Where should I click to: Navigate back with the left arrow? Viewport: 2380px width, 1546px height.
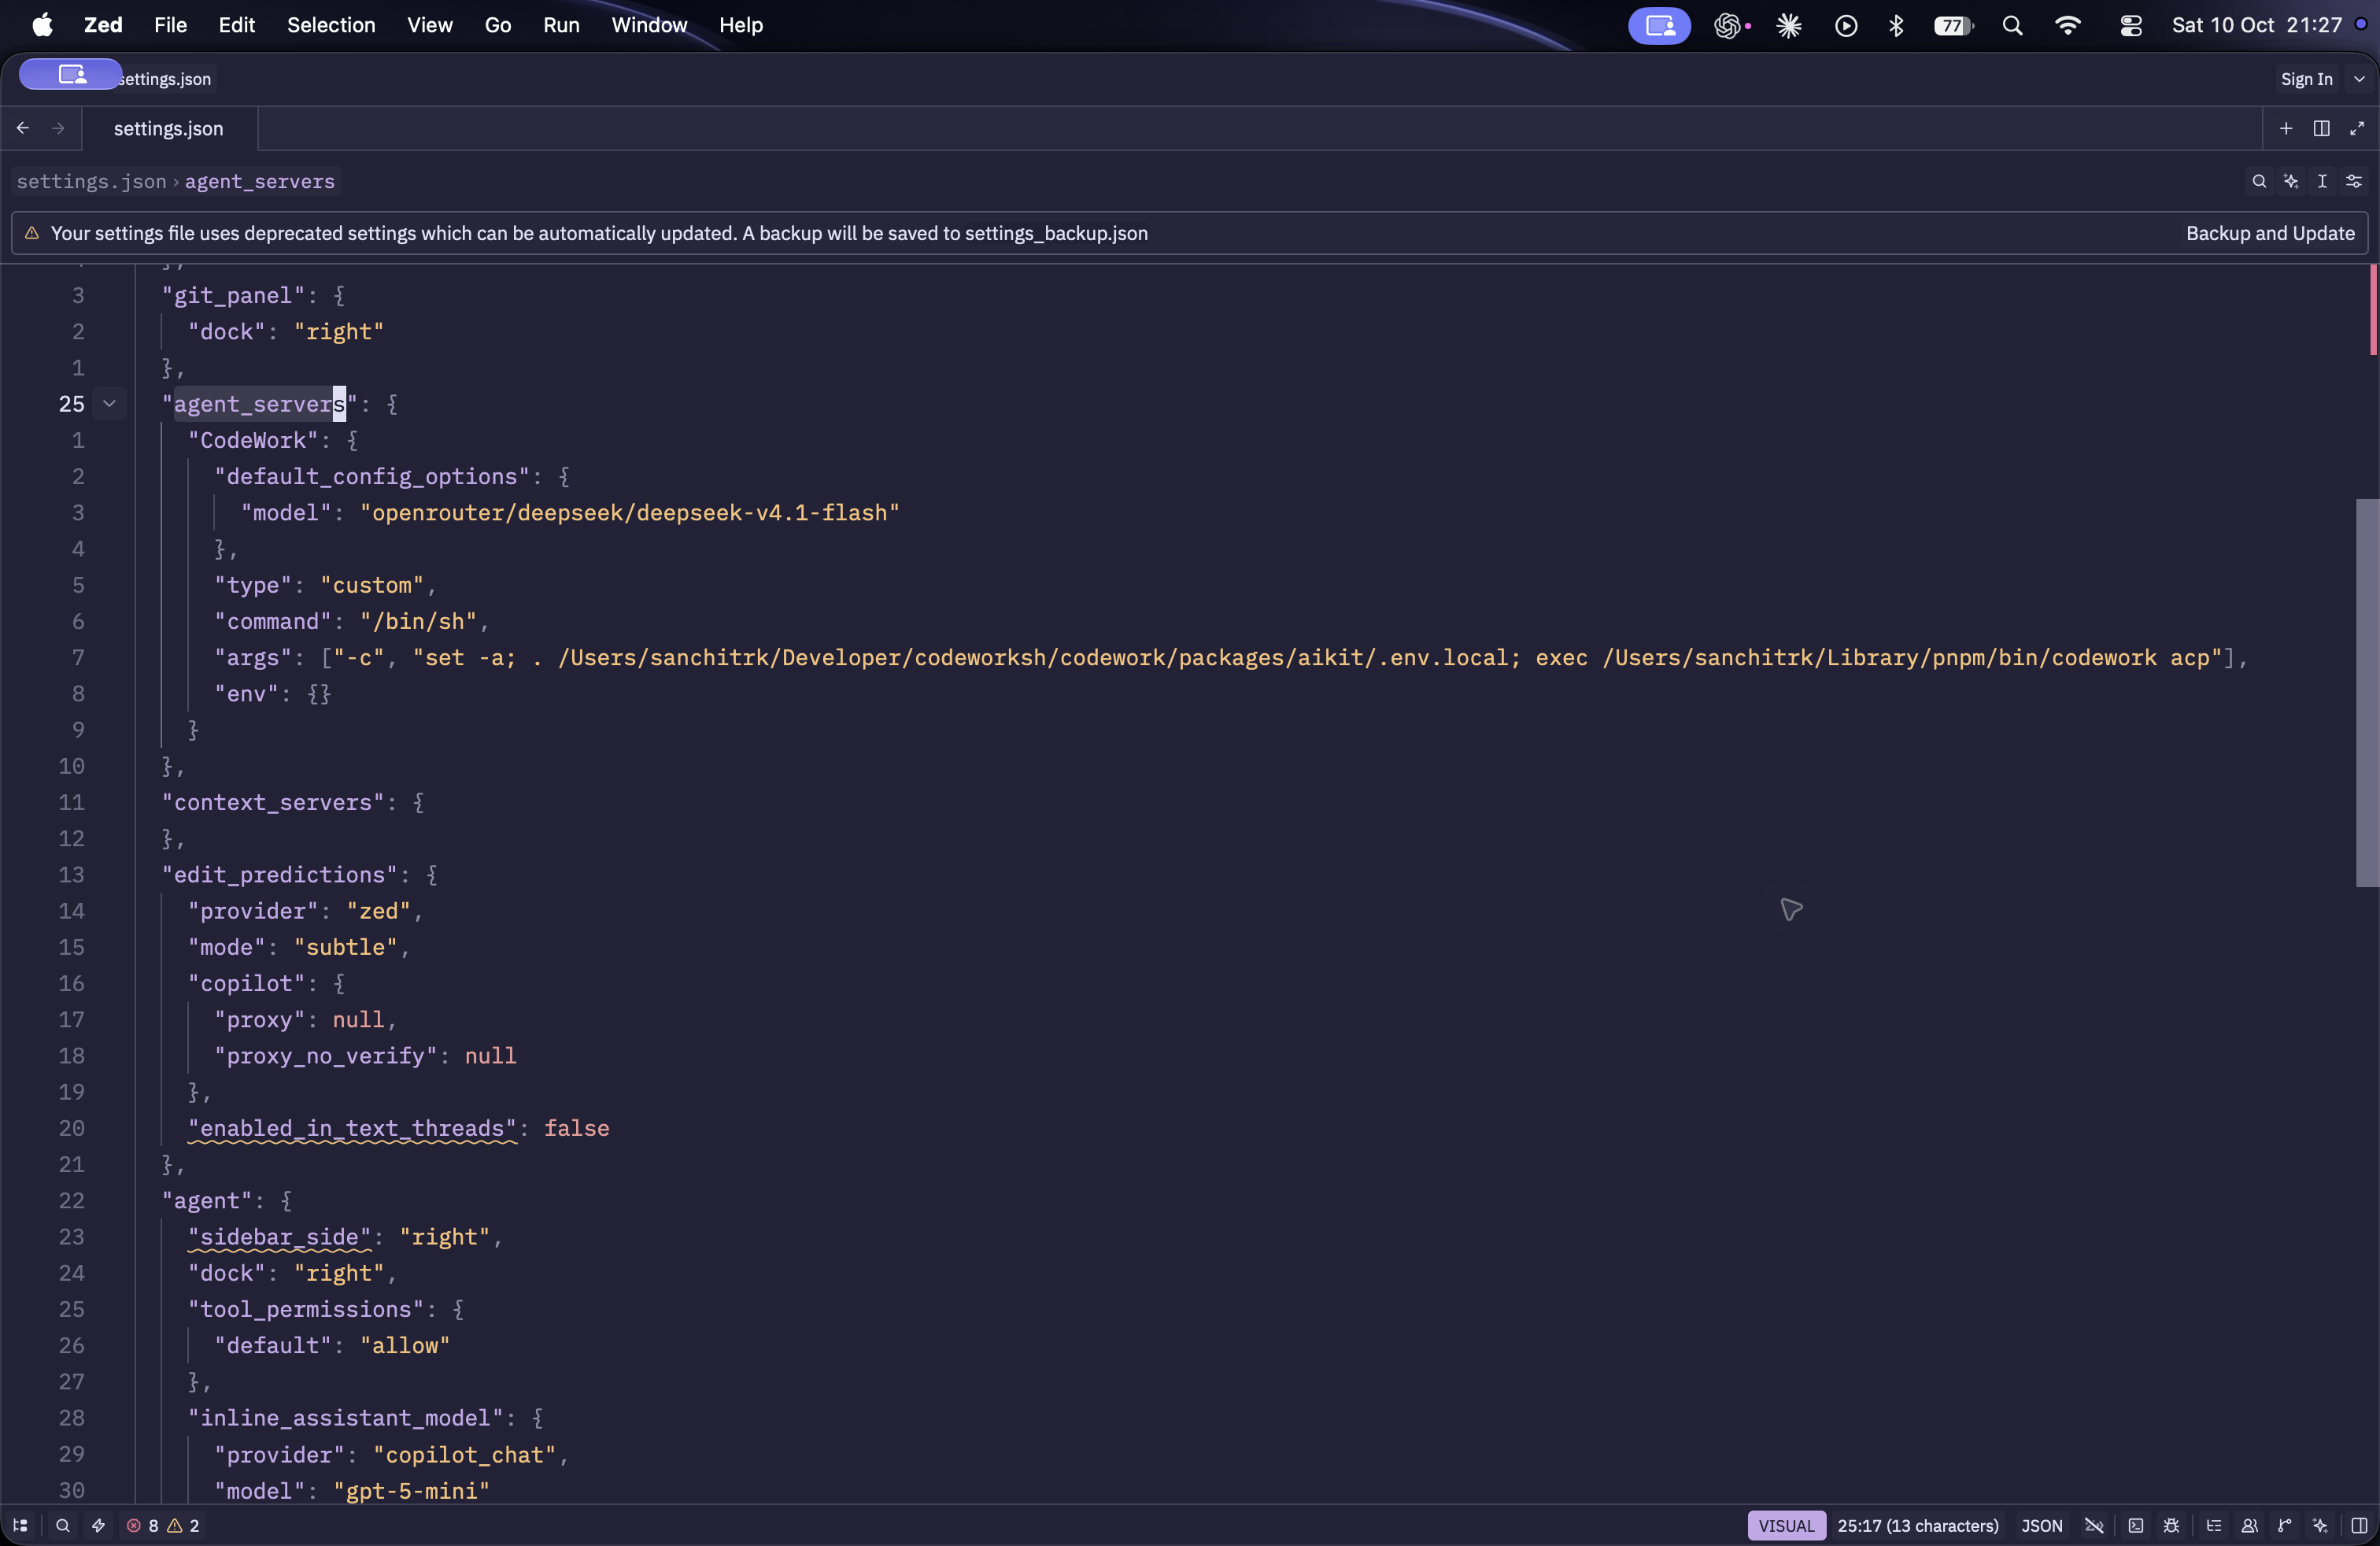tap(23, 128)
